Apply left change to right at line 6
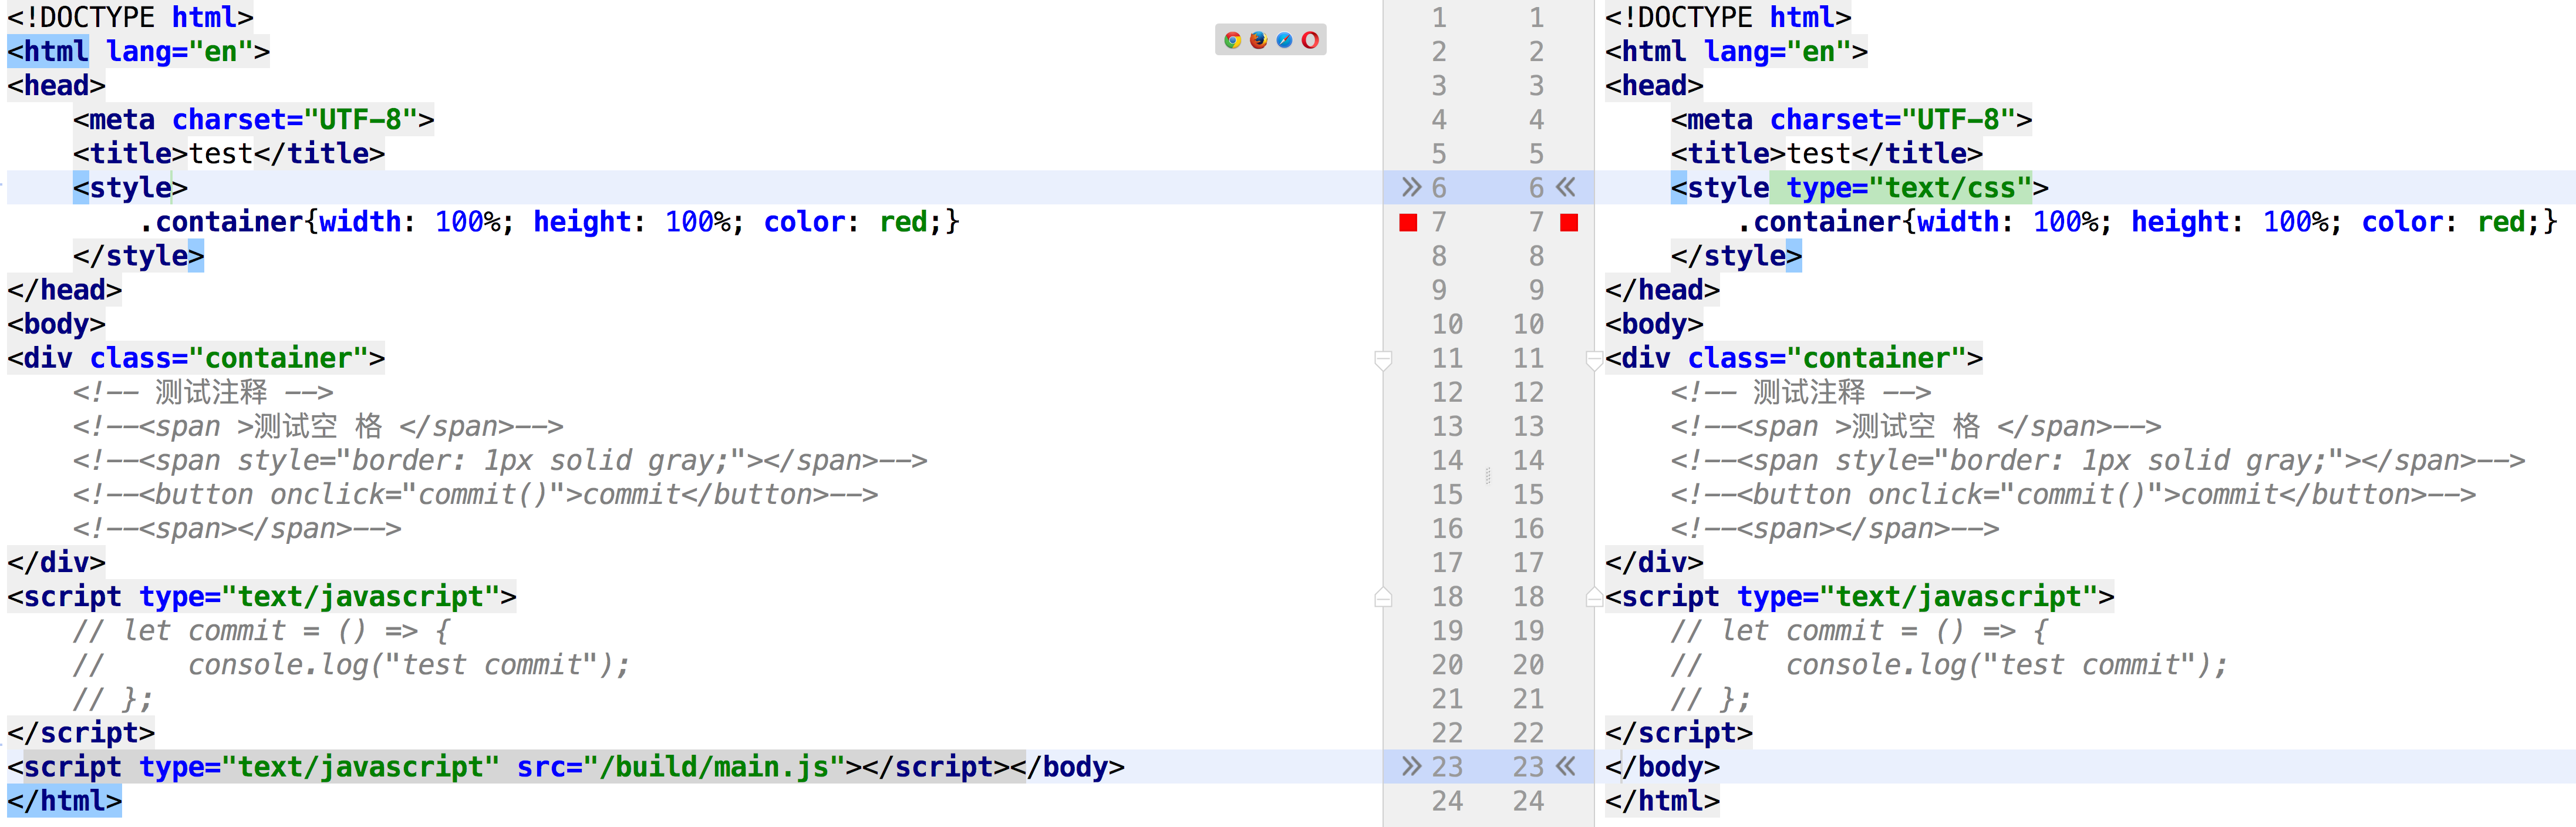This screenshot has height=827, width=2576. pos(1411,187)
